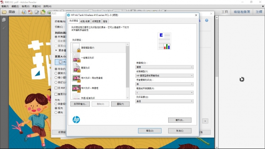Open attachments paperclip panel in sidebar
The width and height of the screenshot is (265, 149).
coord(4,28)
